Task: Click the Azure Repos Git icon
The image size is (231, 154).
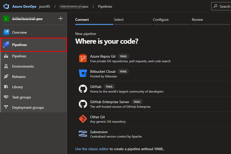Action: [83, 58]
